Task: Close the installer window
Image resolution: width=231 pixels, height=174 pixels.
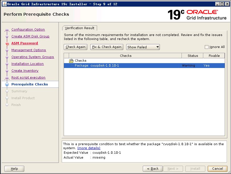Action: click(x=227, y=4)
